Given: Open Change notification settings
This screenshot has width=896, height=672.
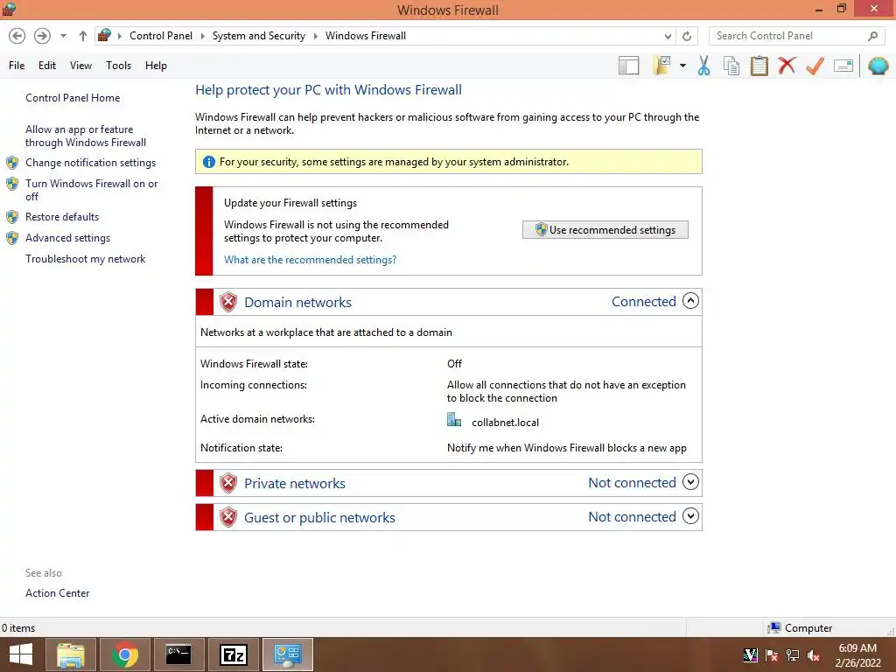Looking at the screenshot, I should coord(90,163).
